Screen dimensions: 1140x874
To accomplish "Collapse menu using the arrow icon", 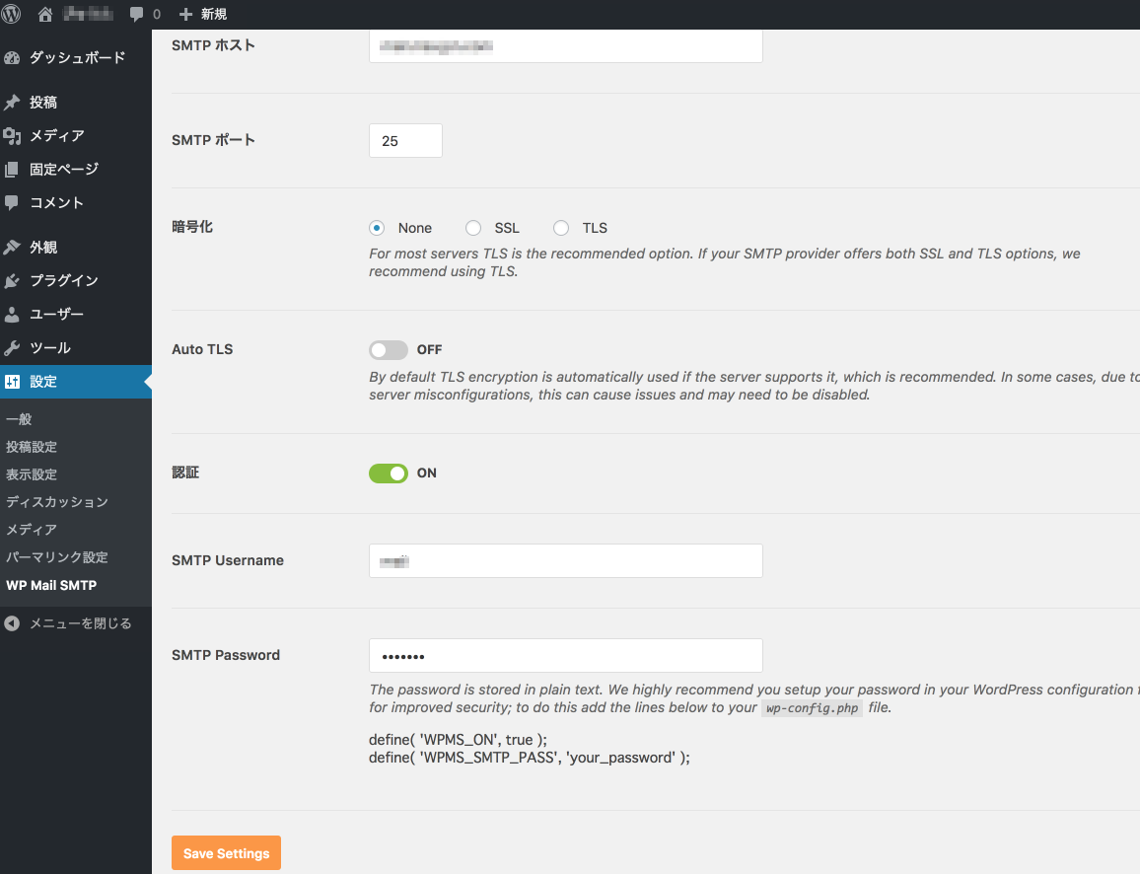I will [12, 623].
